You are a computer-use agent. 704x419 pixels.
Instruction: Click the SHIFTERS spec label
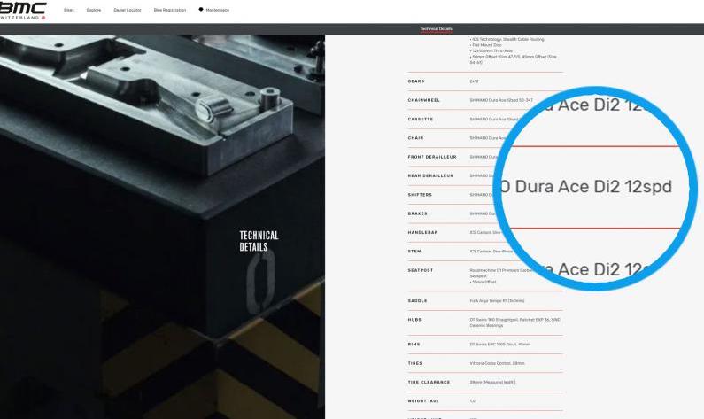click(420, 195)
